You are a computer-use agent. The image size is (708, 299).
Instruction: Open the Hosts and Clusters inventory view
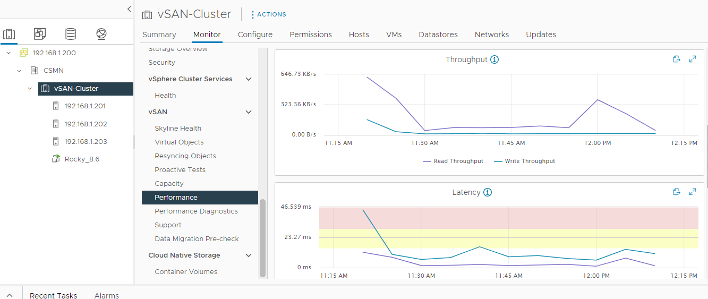(9, 35)
